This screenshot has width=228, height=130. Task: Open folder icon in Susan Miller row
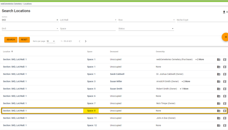[218, 81]
